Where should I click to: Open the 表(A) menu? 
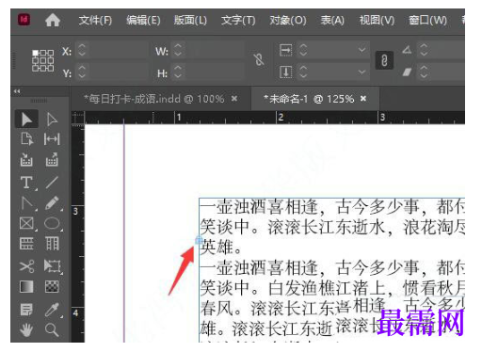pos(332,21)
